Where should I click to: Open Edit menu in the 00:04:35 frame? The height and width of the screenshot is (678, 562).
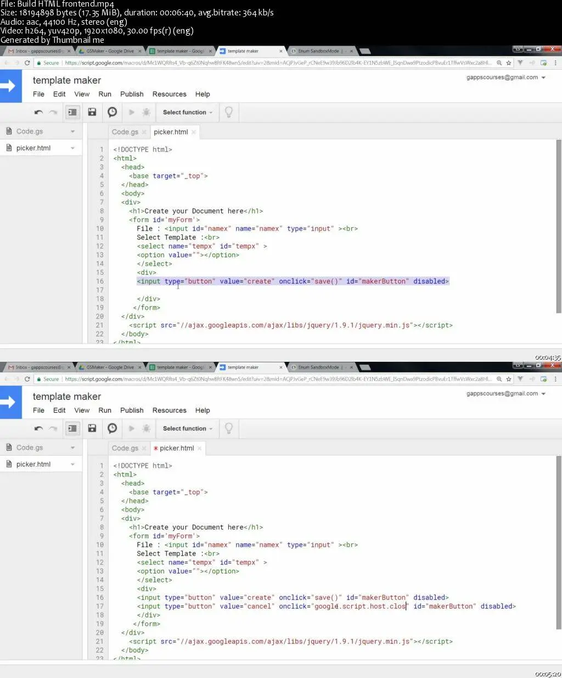tap(59, 94)
